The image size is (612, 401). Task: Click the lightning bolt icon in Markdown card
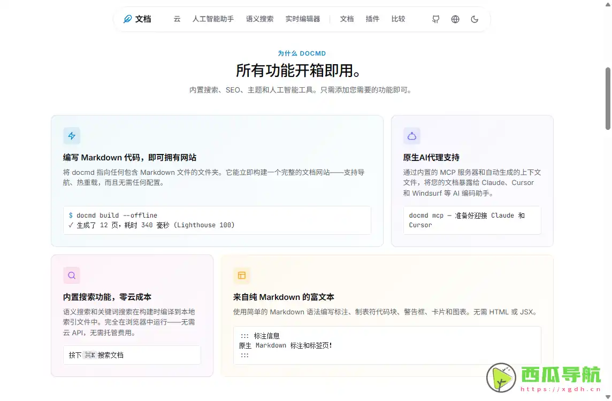click(72, 136)
